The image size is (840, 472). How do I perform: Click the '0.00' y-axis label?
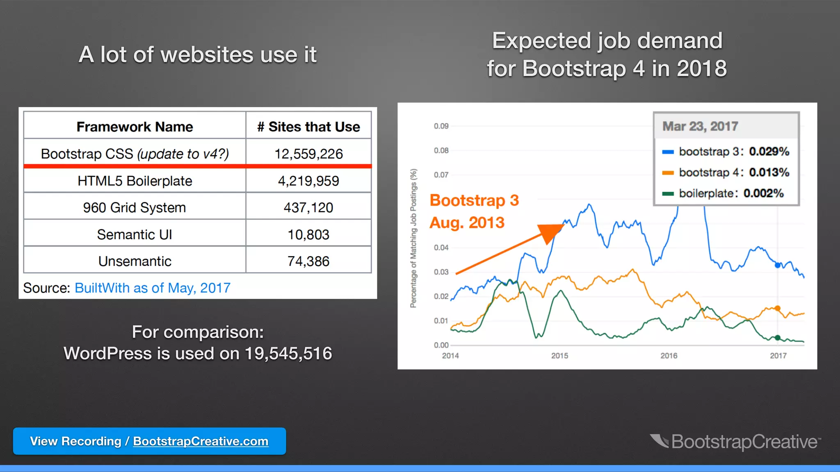tap(441, 345)
